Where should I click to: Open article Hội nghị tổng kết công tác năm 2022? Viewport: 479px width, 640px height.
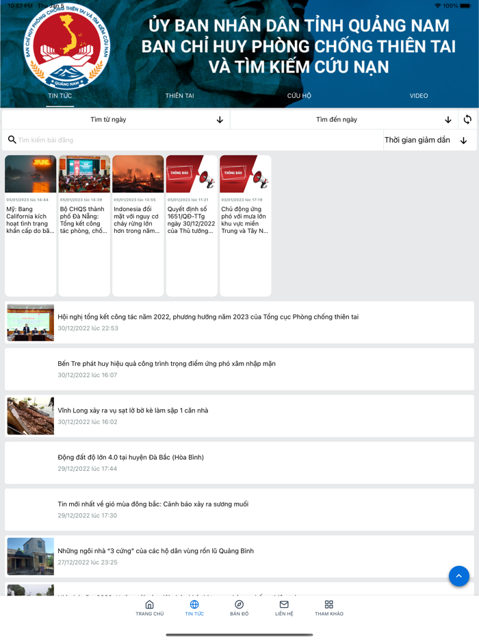pos(239,323)
